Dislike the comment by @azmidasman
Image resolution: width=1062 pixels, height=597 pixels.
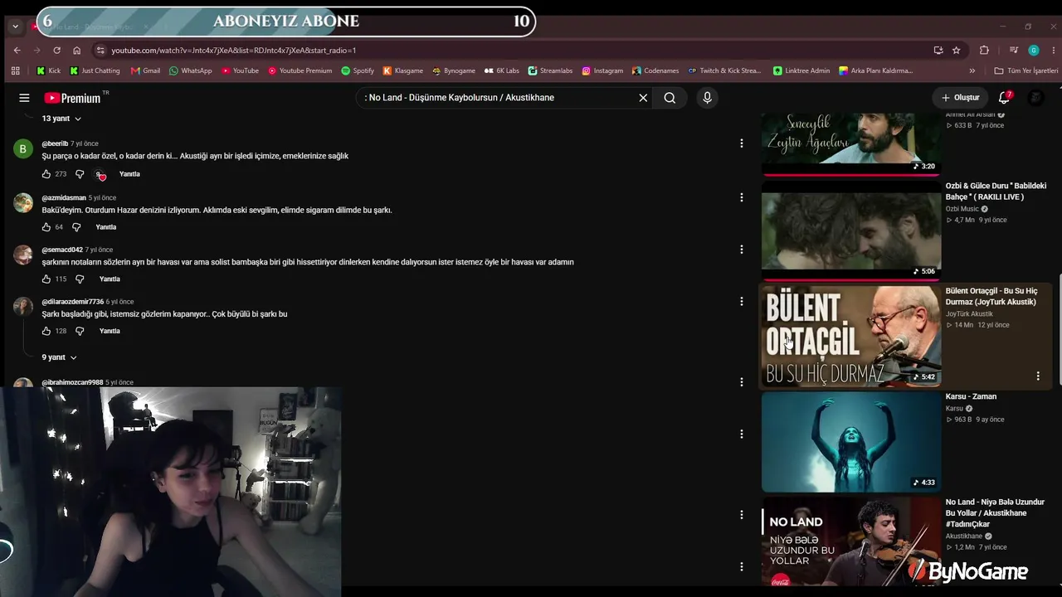click(76, 227)
